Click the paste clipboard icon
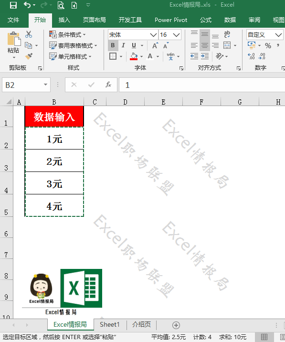Screen dimensions: 285x342 (14, 39)
